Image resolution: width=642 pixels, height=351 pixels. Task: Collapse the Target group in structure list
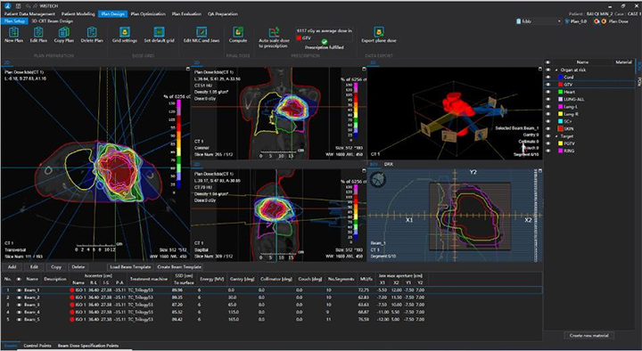(x=556, y=136)
